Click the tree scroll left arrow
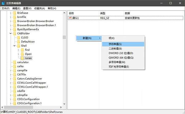Screen dimensions: 185x114 click(2, 108)
